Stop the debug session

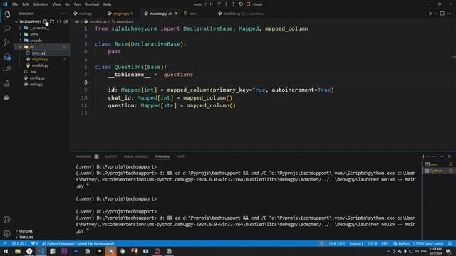point(249,4)
